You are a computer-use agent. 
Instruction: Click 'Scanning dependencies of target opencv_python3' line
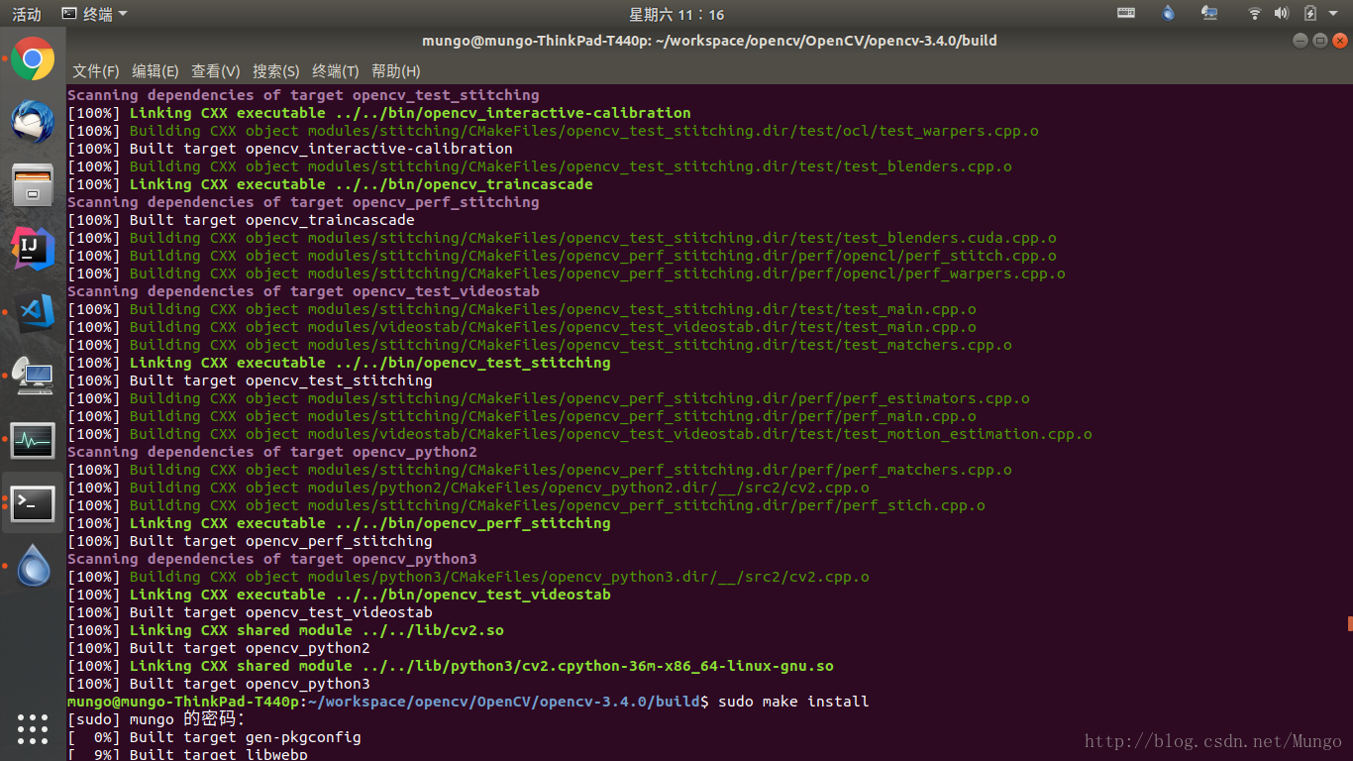tap(272, 559)
